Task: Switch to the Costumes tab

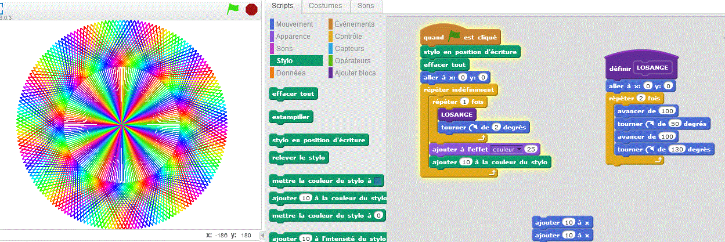Action: pos(326,6)
